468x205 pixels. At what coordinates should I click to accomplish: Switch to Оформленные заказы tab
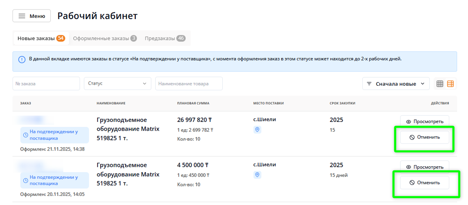point(105,38)
